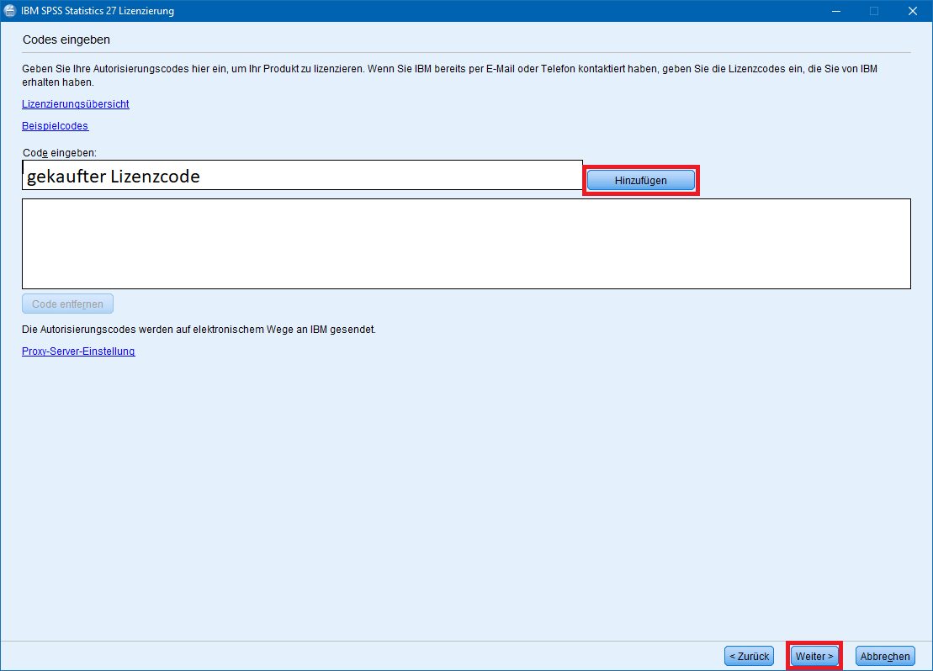Click the 'gekaufter Lizenzcode' placeholder text
This screenshot has width=933, height=671.
[x=114, y=177]
